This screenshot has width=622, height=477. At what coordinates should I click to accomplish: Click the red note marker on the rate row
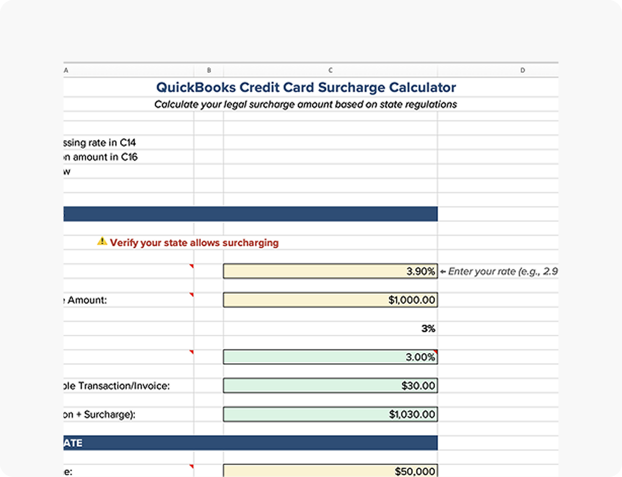[x=192, y=266]
